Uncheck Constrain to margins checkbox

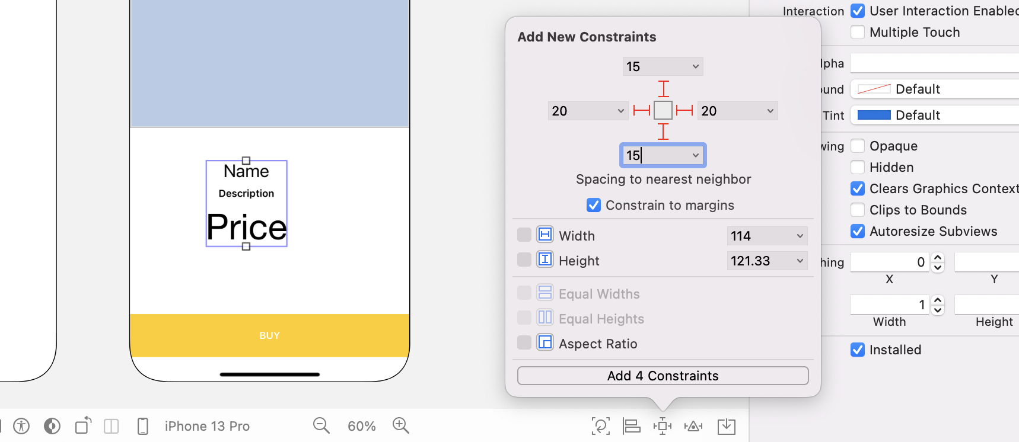tap(593, 205)
